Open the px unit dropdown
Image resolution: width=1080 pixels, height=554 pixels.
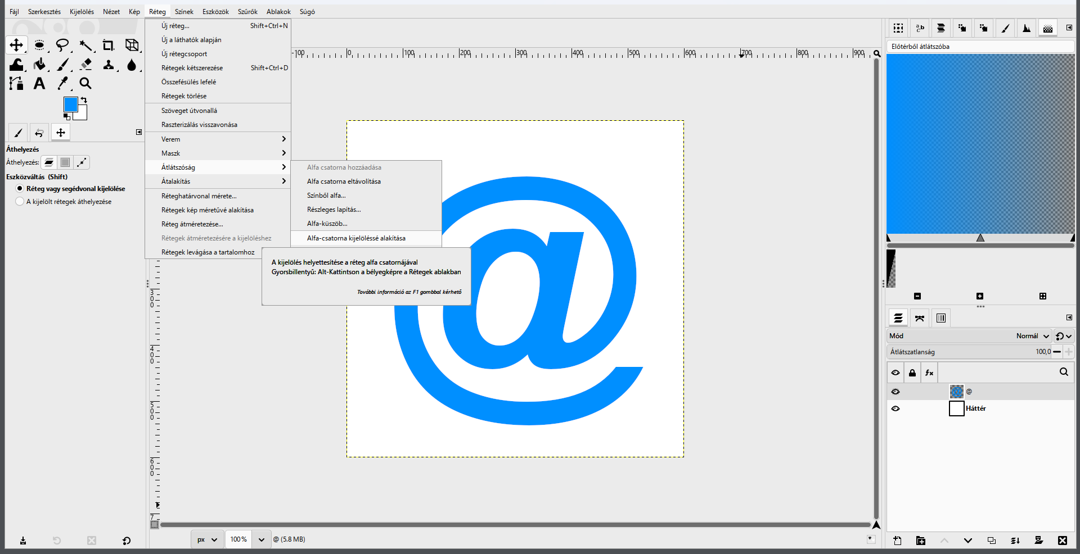pyautogui.click(x=207, y=539)
